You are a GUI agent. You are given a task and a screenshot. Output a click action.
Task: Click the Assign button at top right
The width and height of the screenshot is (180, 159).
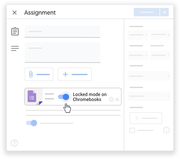147,12
